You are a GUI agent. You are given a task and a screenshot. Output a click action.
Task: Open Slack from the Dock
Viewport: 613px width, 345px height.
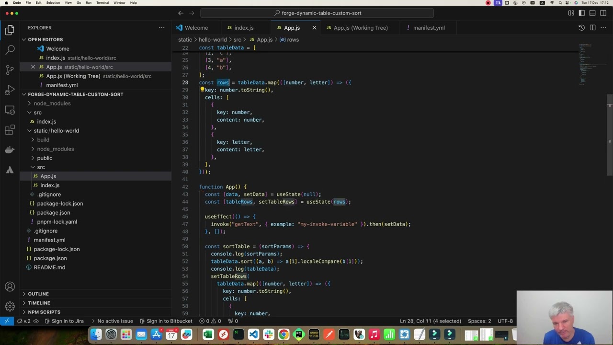click(268, 334)
